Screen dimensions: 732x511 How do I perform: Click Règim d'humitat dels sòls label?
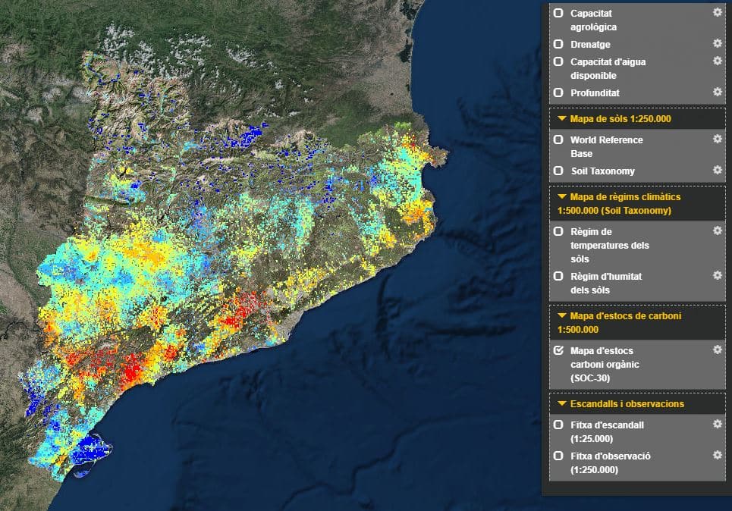pyautogui.click(x=606, y=284)
